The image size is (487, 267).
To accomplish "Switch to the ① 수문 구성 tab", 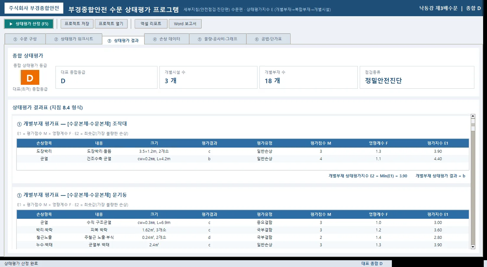I will pyautogui.click(x=25, y=39).
